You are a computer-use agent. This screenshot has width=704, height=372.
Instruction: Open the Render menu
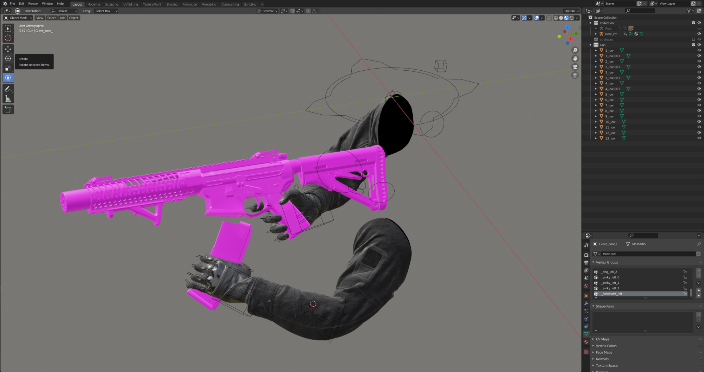point(33,4)
